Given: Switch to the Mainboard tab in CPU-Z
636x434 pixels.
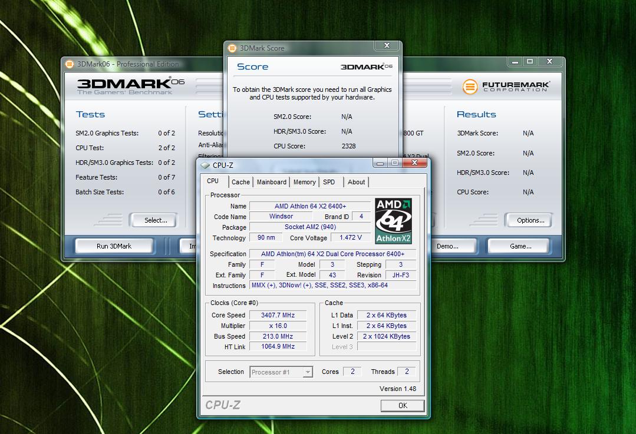Looking at the screenshot, I should (271, 182).
